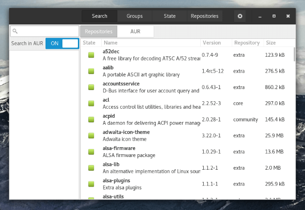Click version 2.2.52-3 cell
Image resolution: width=305 pixels, height=210 pixels.
pyautogui.click(x=211, y=103)
